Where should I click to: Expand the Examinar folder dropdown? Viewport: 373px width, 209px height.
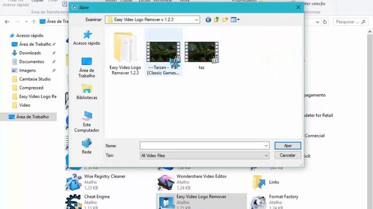coord(196,20)
